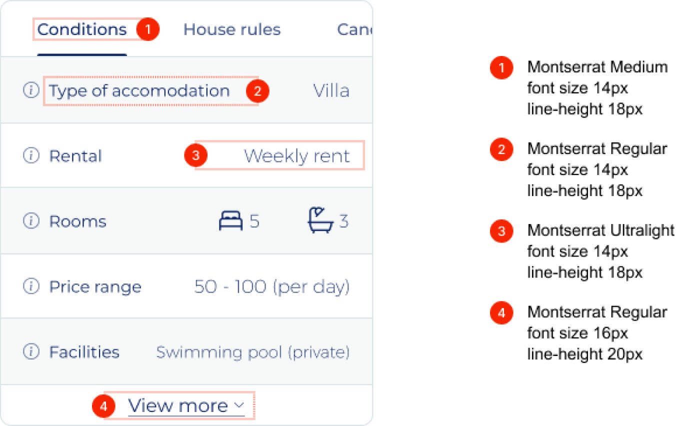Click red badge 3 beside Weekly rent
The image size is (680, 426).
click(x=195, y=155)
